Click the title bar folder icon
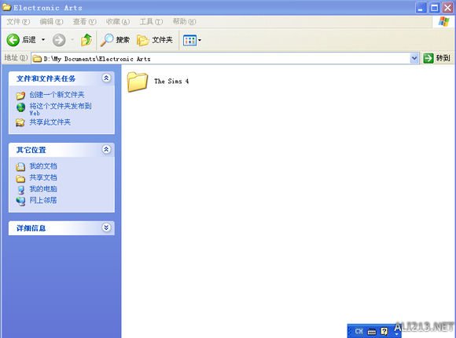Screen dimensions: 456x338 7,7
